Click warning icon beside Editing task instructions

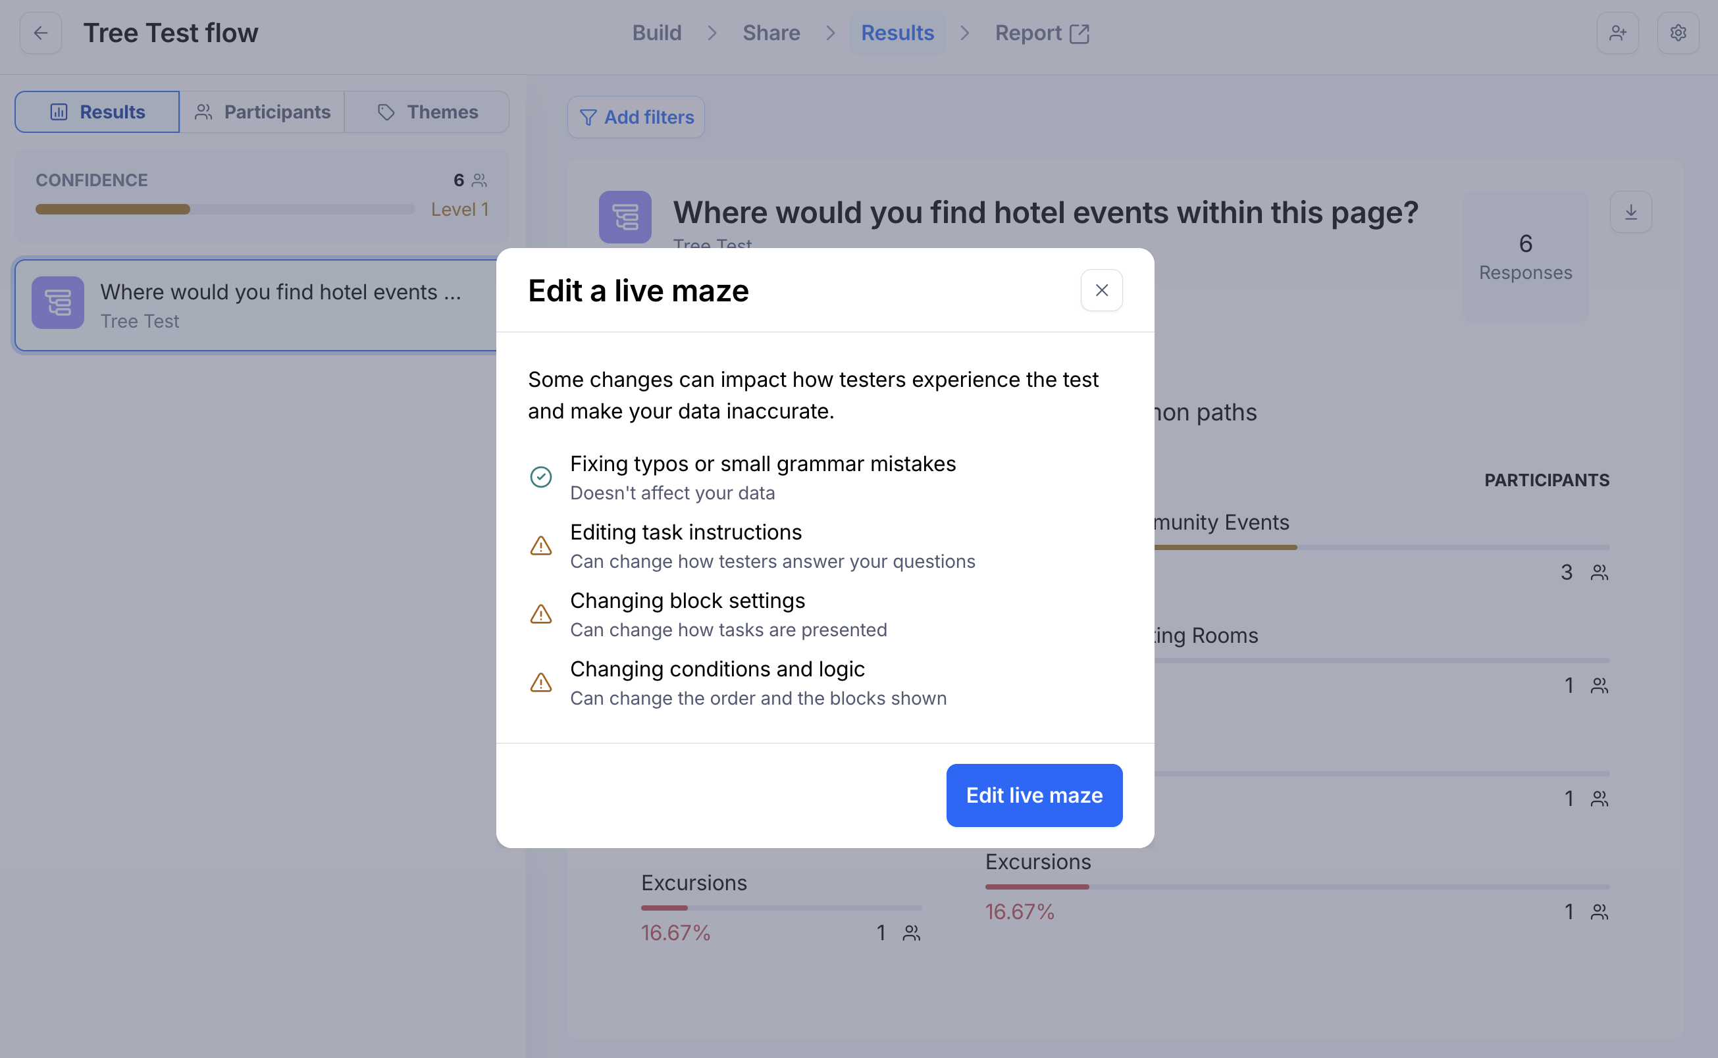tap(540, 546)
